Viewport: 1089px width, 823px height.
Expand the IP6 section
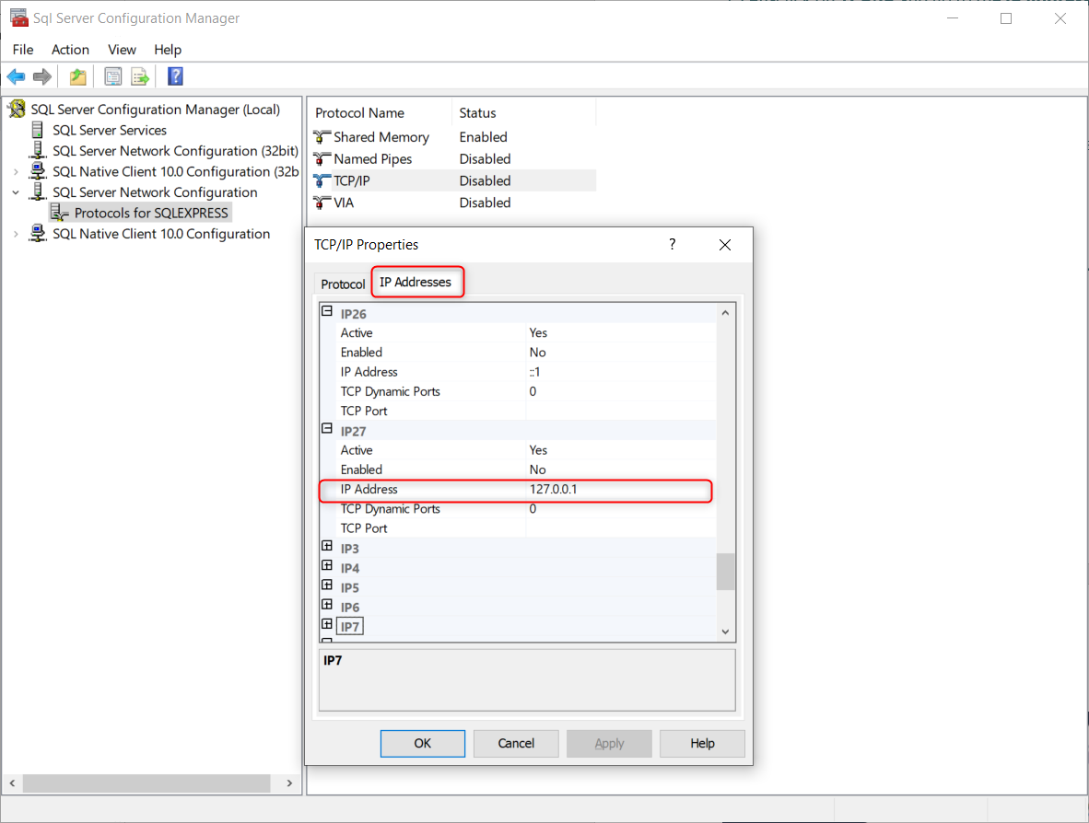coord(327,605)
